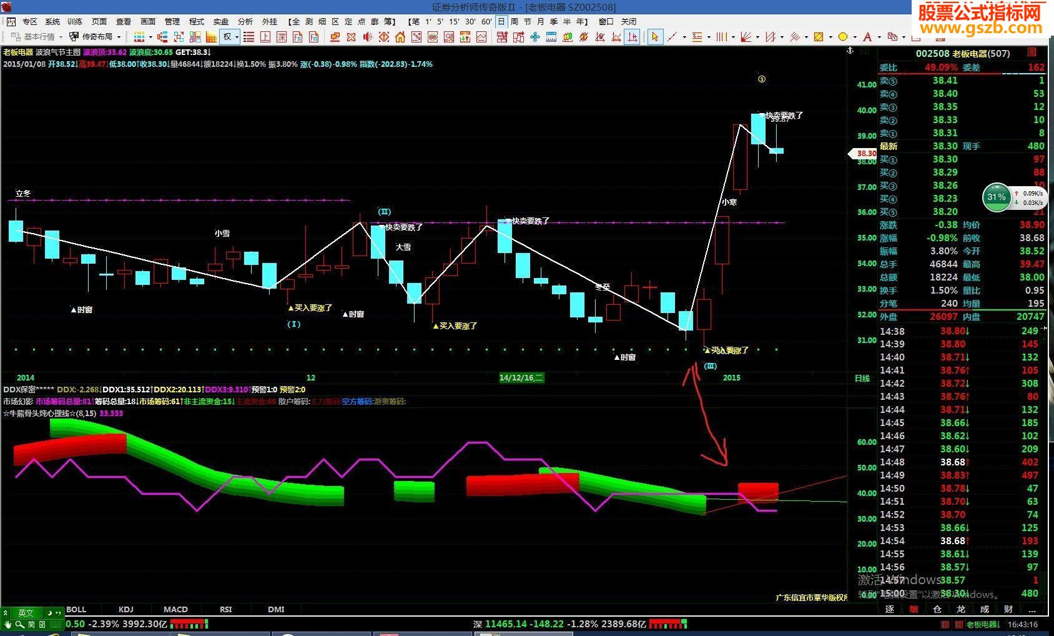Toggle the 日 daily period button

pos(501,21)
